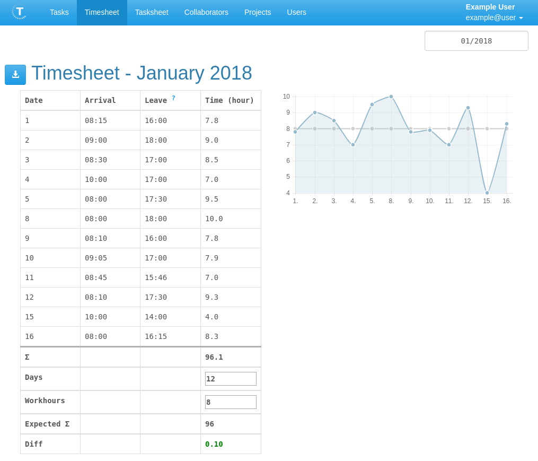The height and width of the screenshot is (461, 538).
Task: Open the Projects page
Action: pos(258,12)
